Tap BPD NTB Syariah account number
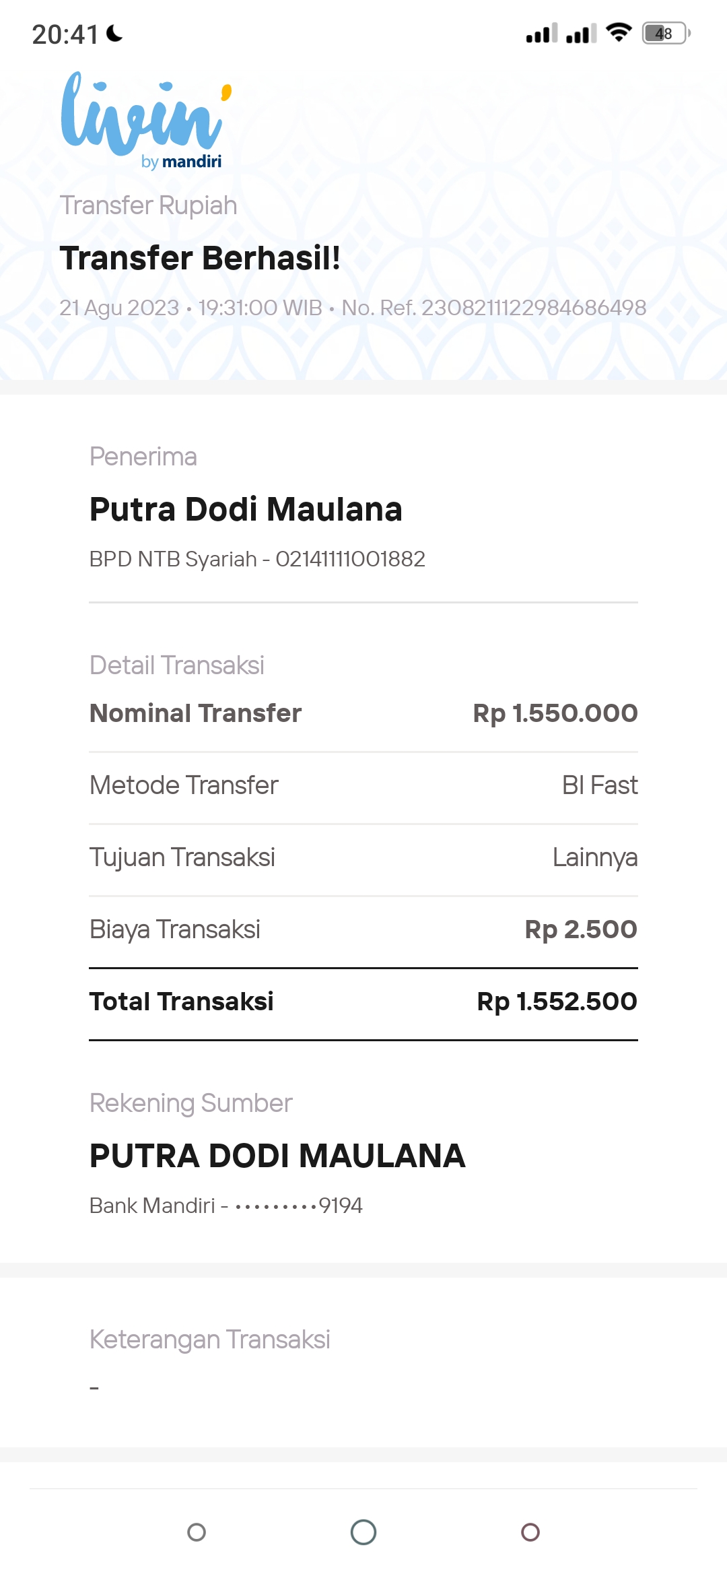Screen dimensions: 727x1576 (257, 559)
